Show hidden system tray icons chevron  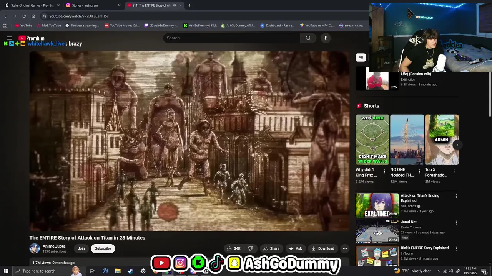438,271
